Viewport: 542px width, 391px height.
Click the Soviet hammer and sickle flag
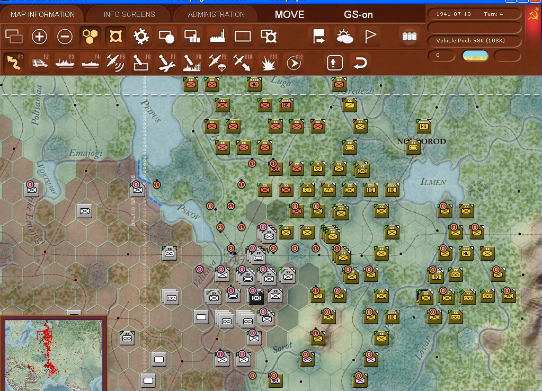click(534, 14)
